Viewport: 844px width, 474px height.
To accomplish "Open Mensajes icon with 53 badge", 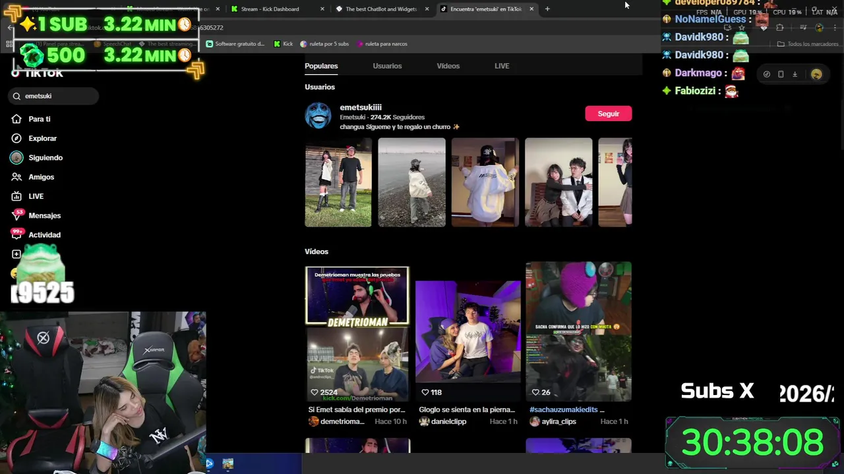I will tap(16, 215).
